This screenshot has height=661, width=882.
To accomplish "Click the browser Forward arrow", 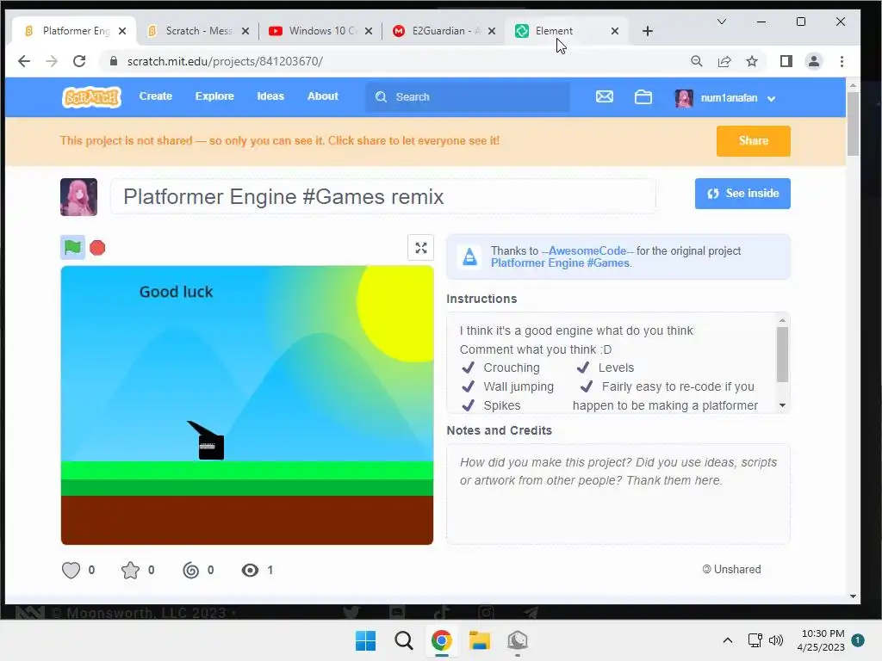I will (52, 61).
